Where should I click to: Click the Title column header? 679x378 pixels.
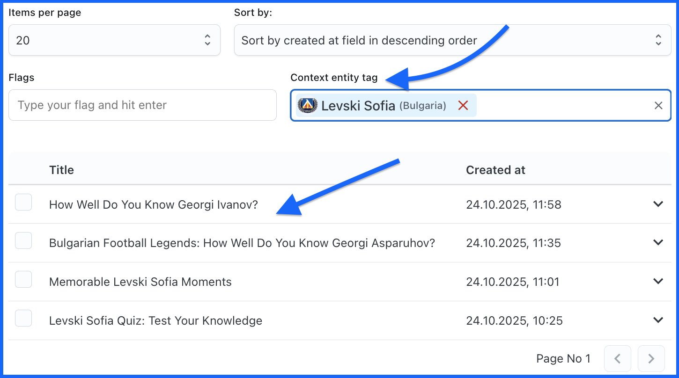pos(61,170)
